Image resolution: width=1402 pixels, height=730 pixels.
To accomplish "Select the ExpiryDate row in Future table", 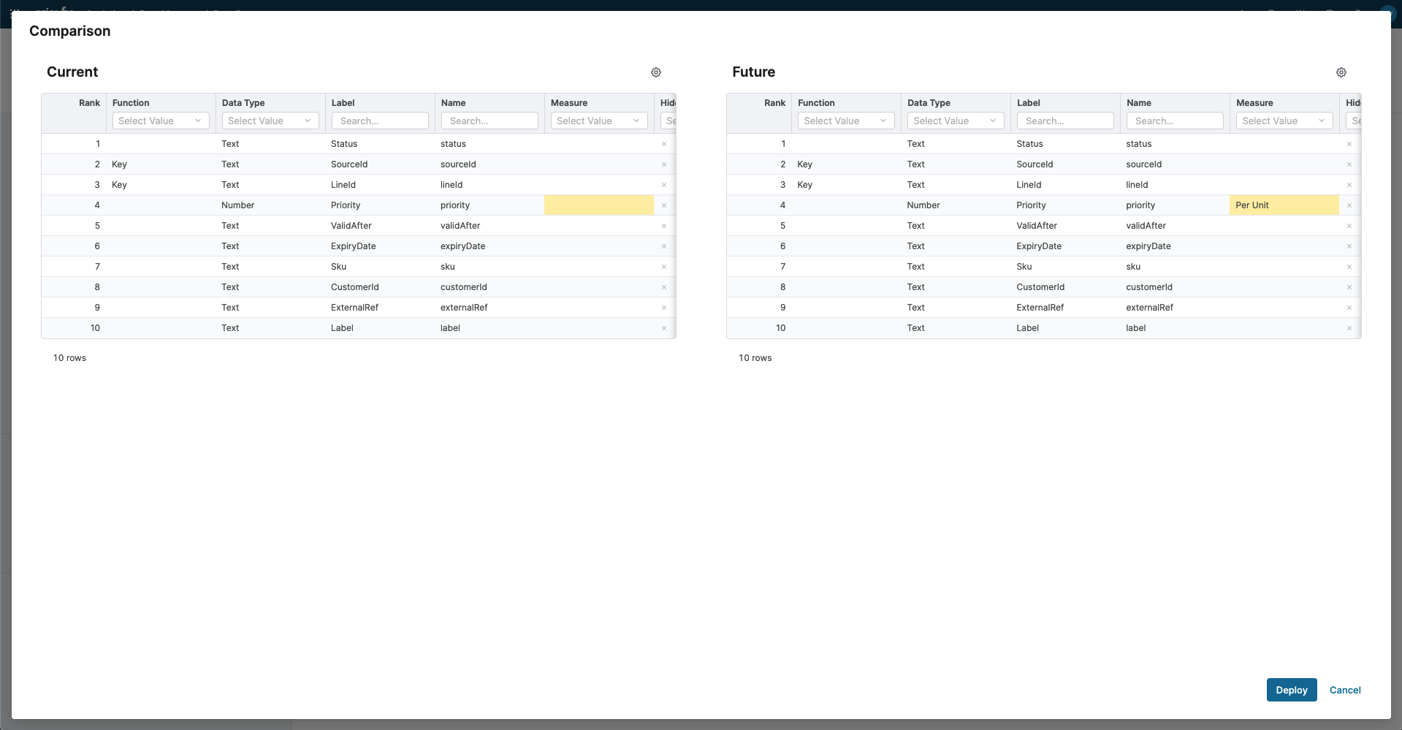I will point(1038,246).
